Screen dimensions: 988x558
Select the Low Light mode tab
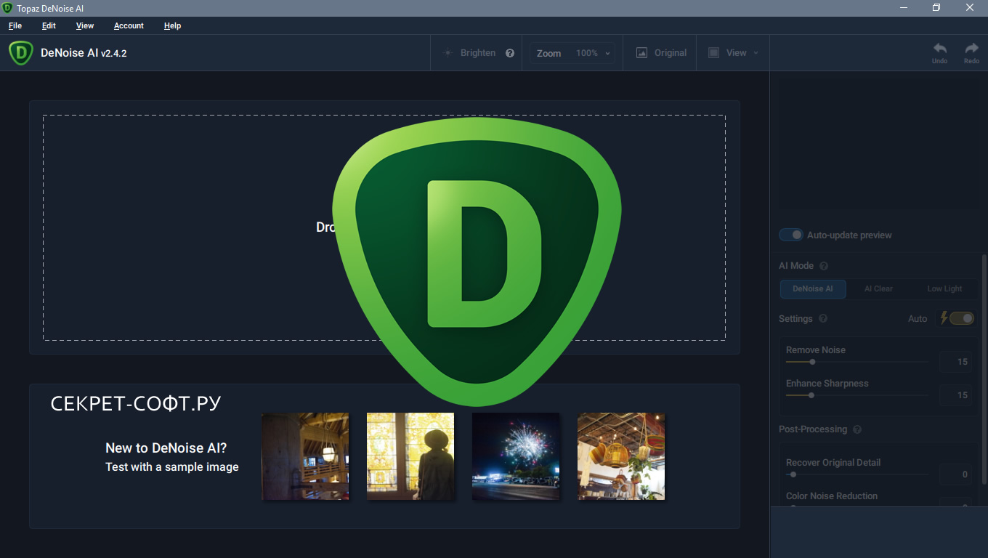[x=944, y=288]
